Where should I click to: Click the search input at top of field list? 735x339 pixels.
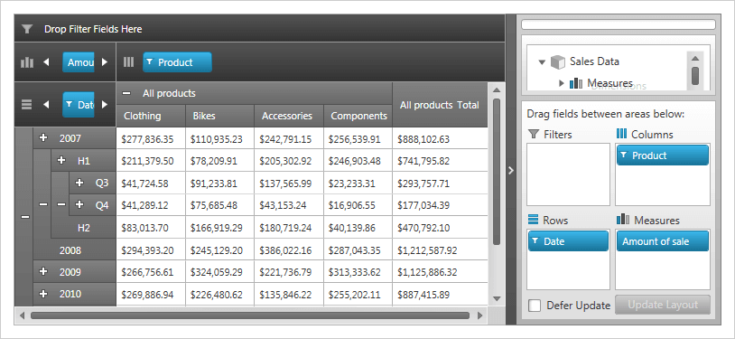coord(619,24)
